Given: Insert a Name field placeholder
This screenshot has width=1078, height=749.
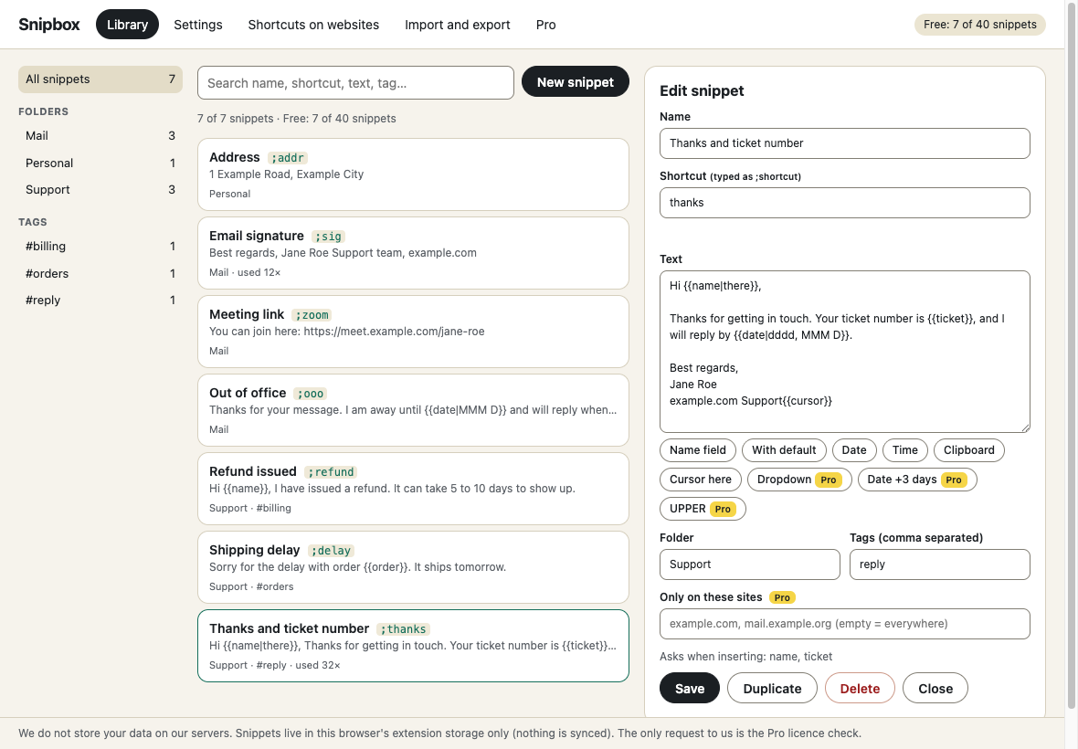Looking at the screenshot, I should [x=698, y=450].
